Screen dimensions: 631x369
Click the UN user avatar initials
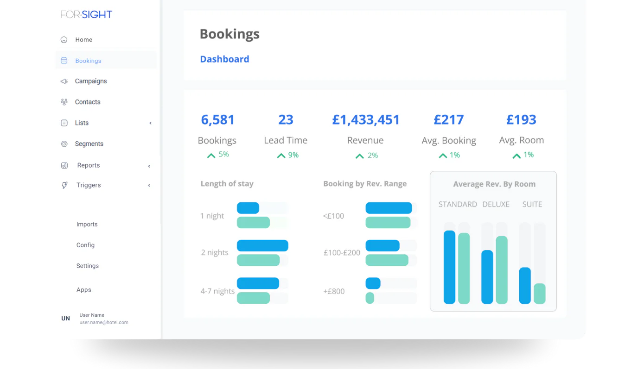[x=66, y=319]
